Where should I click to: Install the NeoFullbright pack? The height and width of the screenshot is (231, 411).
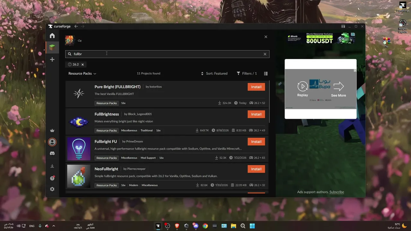[x=256, y=169]
